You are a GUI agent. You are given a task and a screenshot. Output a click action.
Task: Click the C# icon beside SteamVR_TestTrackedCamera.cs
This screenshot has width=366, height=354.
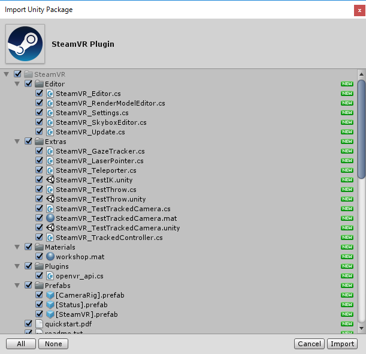click(x=50, y=209)
